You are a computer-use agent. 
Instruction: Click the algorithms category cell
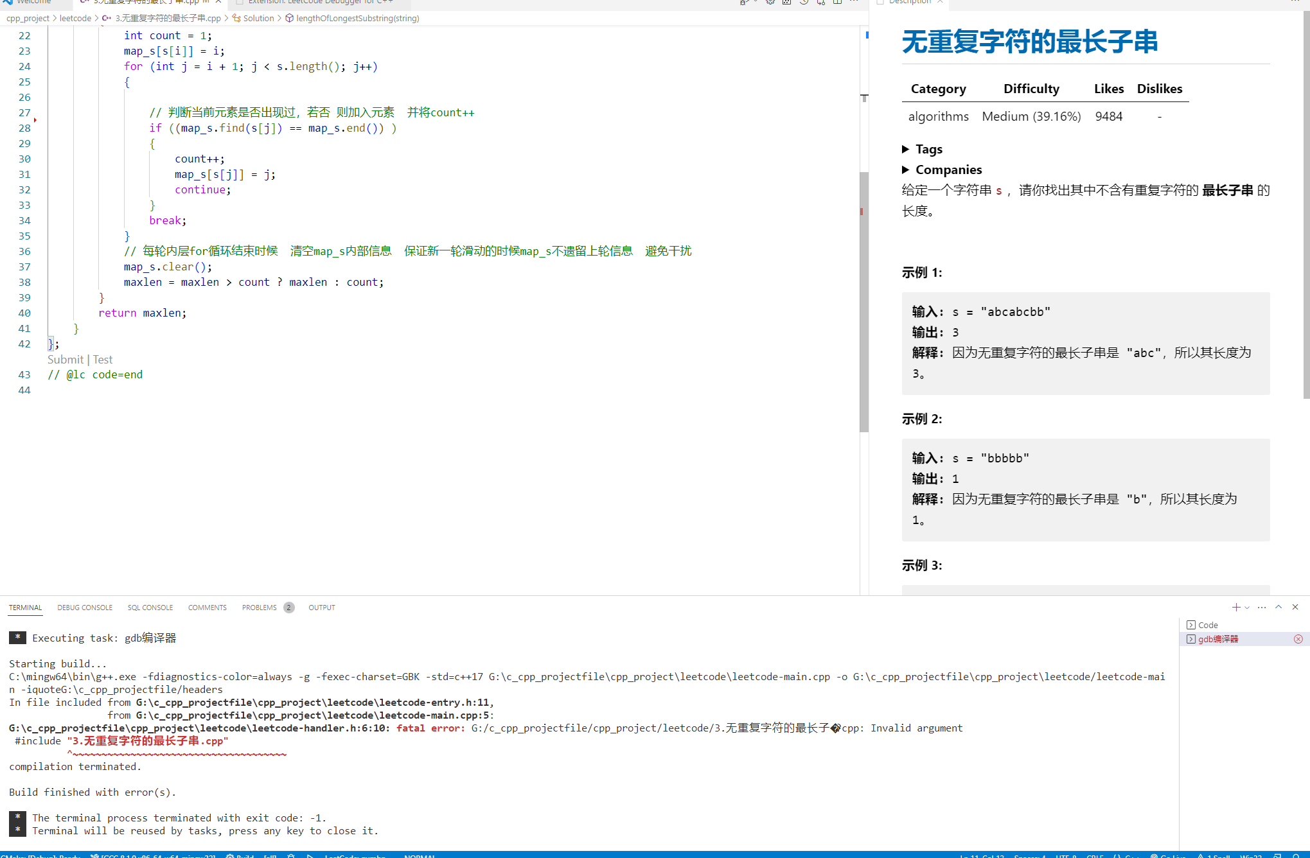[938, 116]
